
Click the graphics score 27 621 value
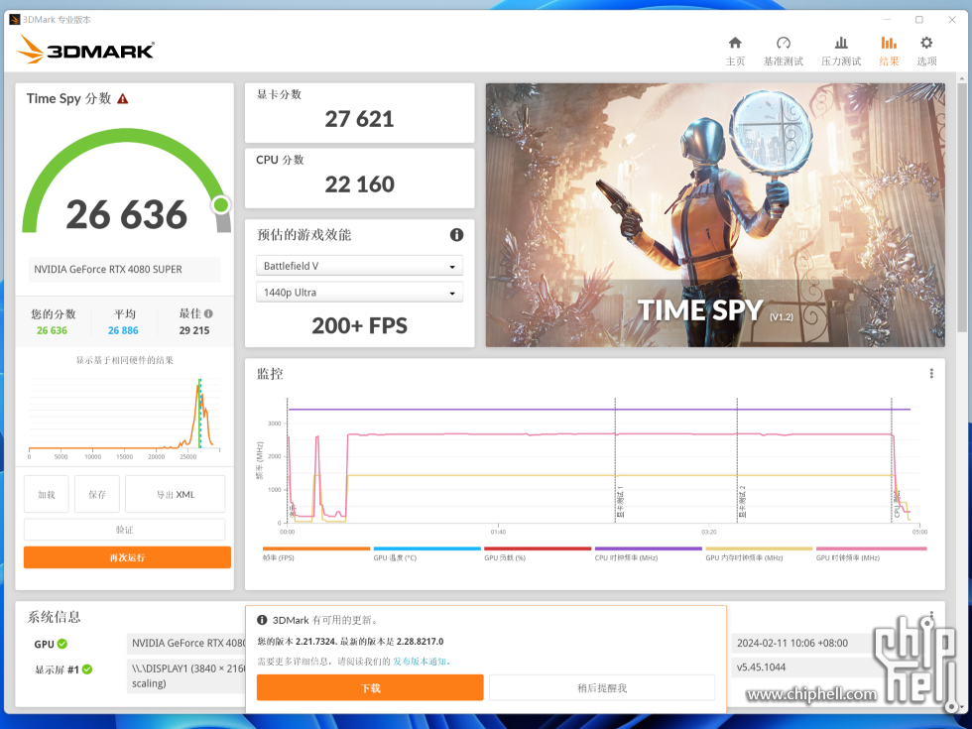click(359, 118)
